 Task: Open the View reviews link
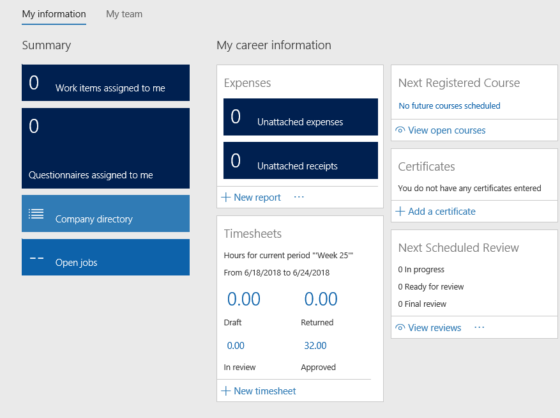pyautogui.click(x=435, y=328)
